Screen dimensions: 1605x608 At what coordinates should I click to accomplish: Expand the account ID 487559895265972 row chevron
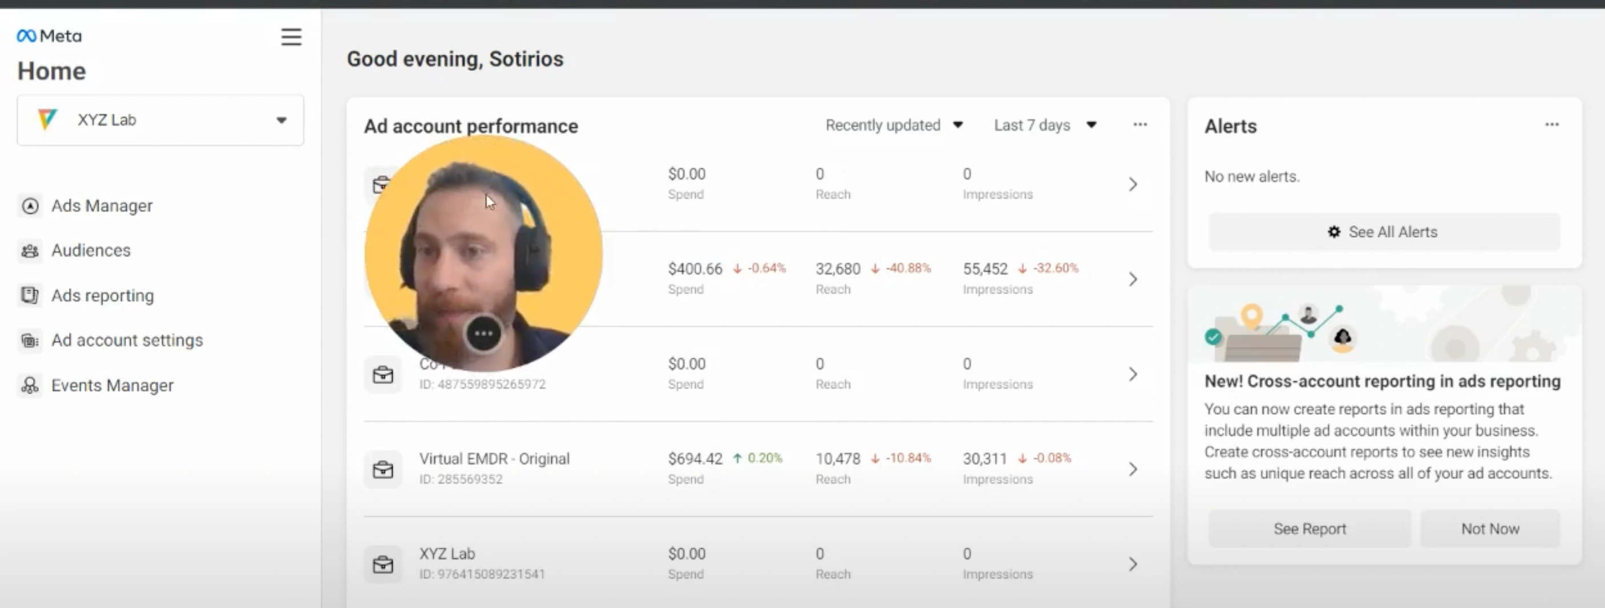(x=1134, y=374)
